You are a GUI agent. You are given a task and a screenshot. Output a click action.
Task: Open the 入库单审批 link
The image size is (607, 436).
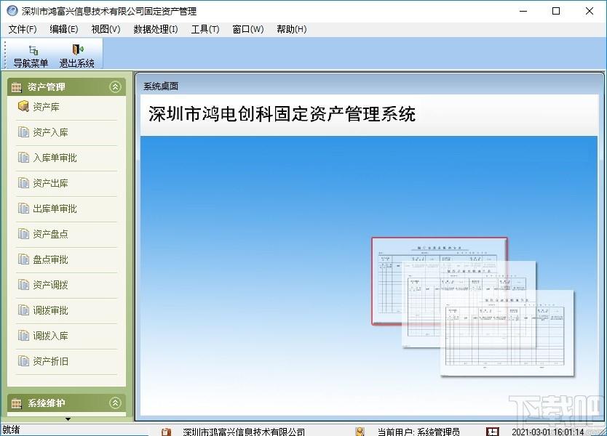(x=55, y=158)
